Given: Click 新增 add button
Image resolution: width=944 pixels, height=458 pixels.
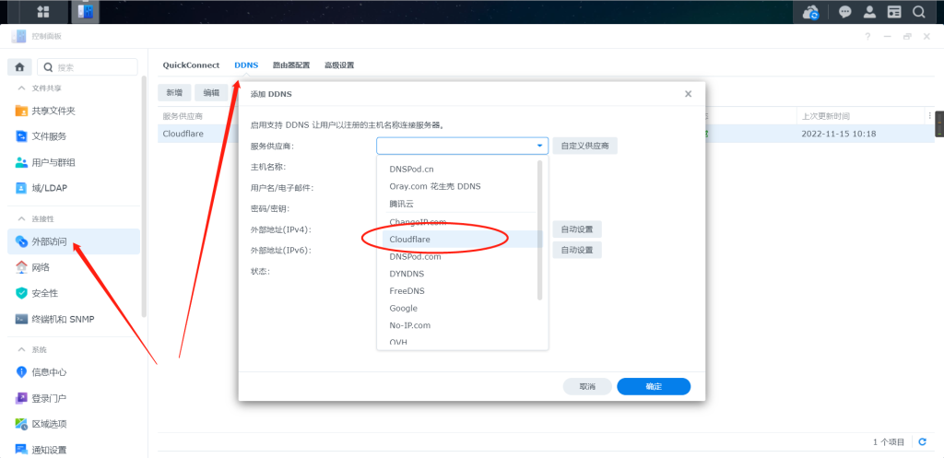Looking at the screenshot, I should coord(174,93).
